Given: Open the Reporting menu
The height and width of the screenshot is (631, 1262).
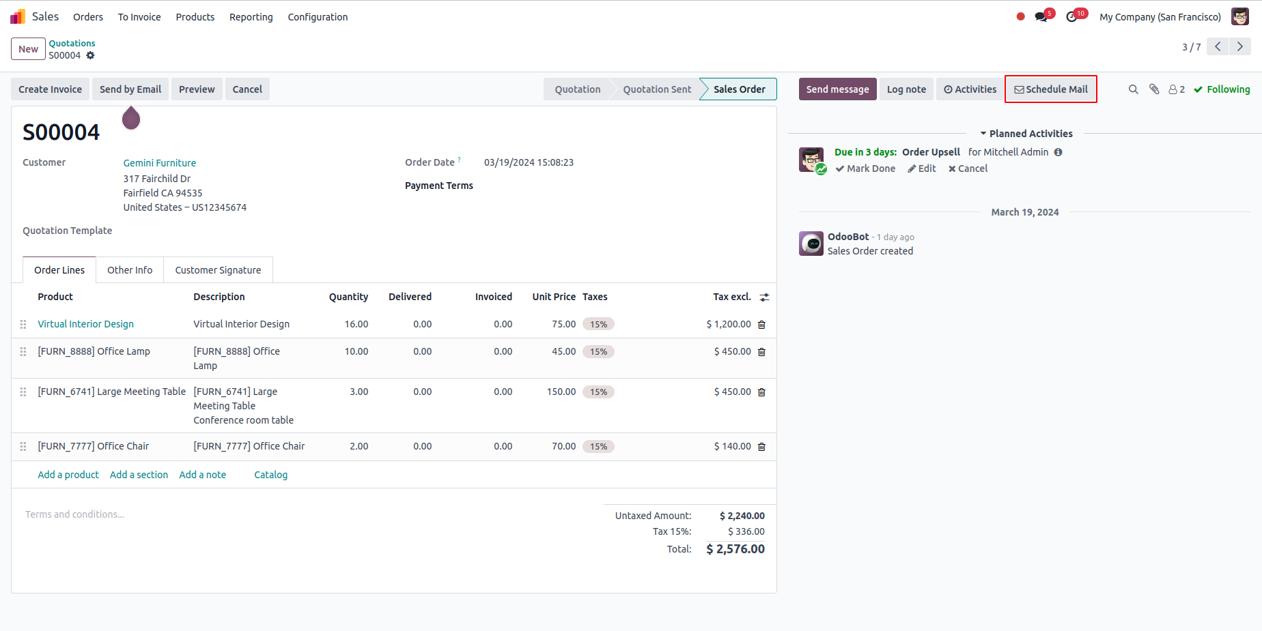Looking at the screenshot, I should (251, 17).
